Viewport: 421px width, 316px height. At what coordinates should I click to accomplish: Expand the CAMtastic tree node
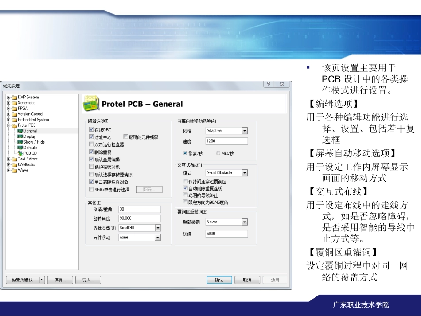coord(8,165)
